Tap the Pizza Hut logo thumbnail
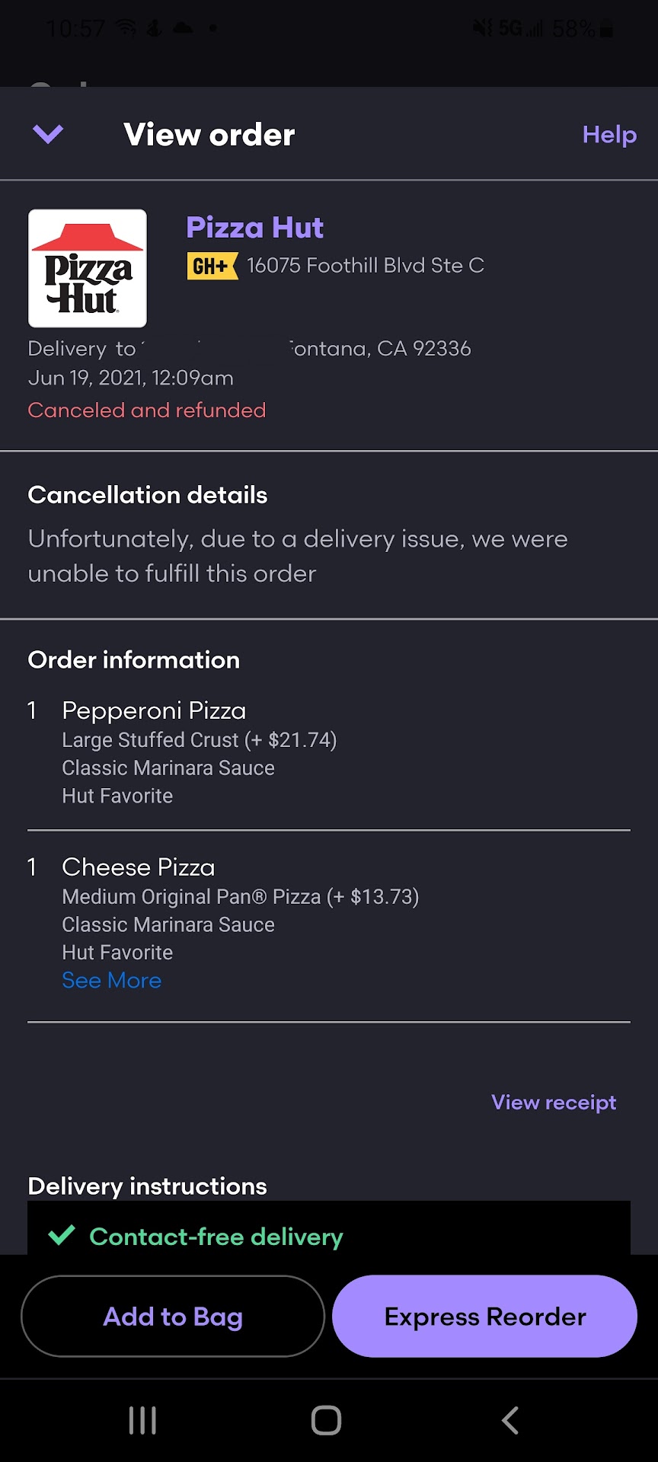 click(88, 268)
